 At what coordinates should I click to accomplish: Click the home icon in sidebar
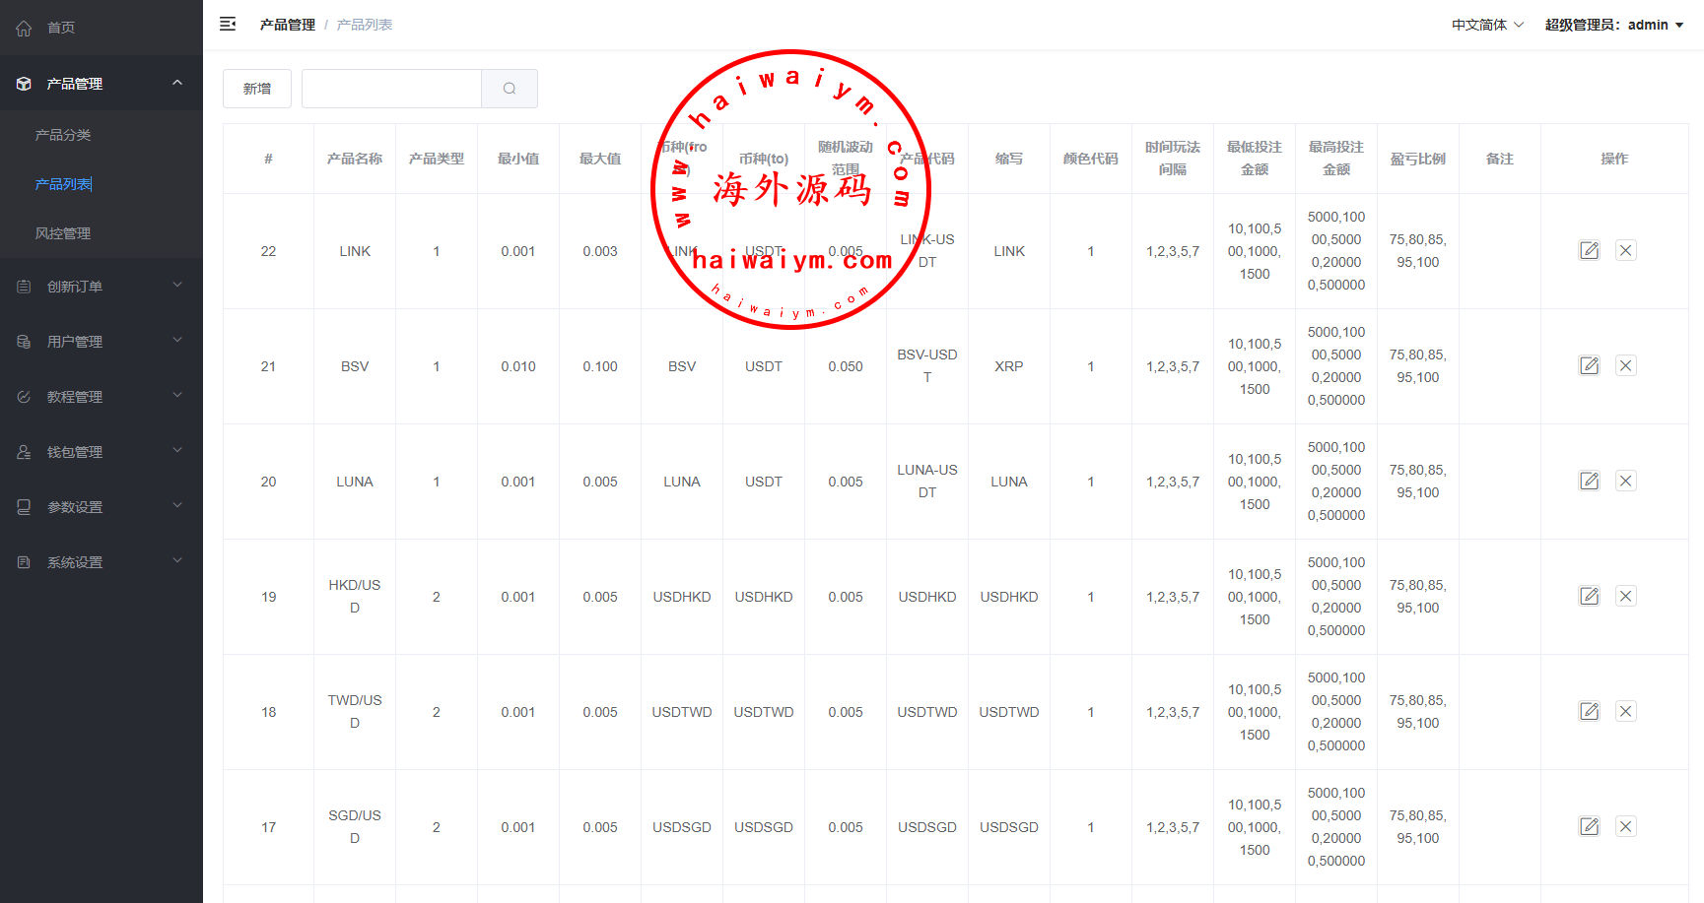pos(24,28)
